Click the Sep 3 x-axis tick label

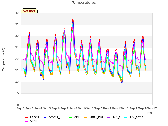[29, 108]
